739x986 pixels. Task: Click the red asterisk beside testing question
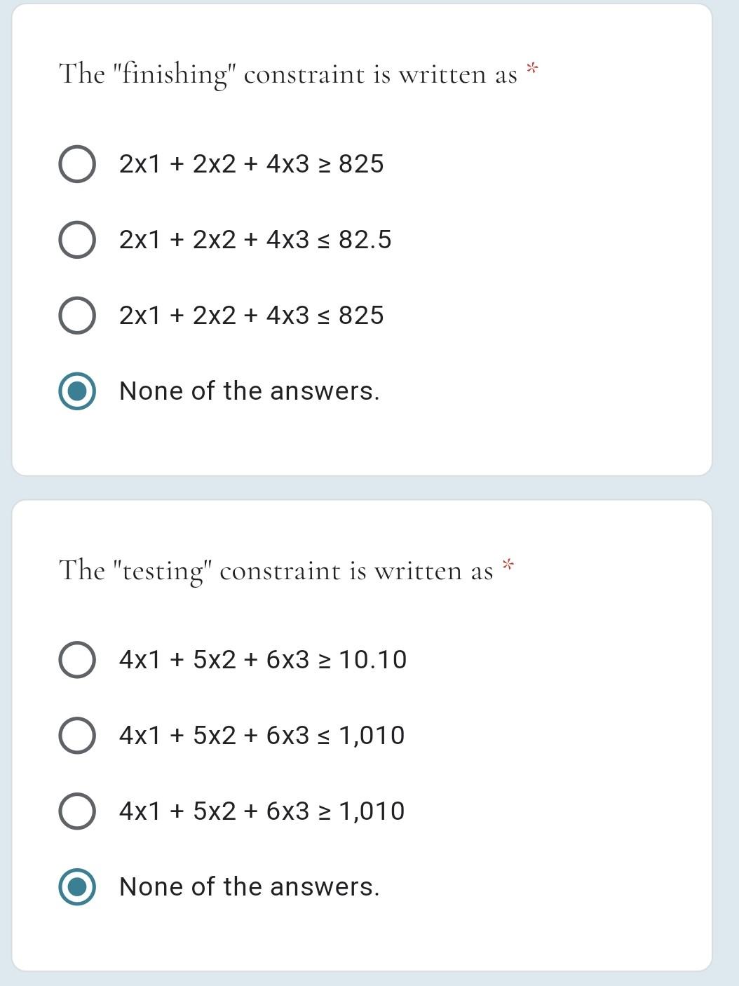tap(508, 565)
